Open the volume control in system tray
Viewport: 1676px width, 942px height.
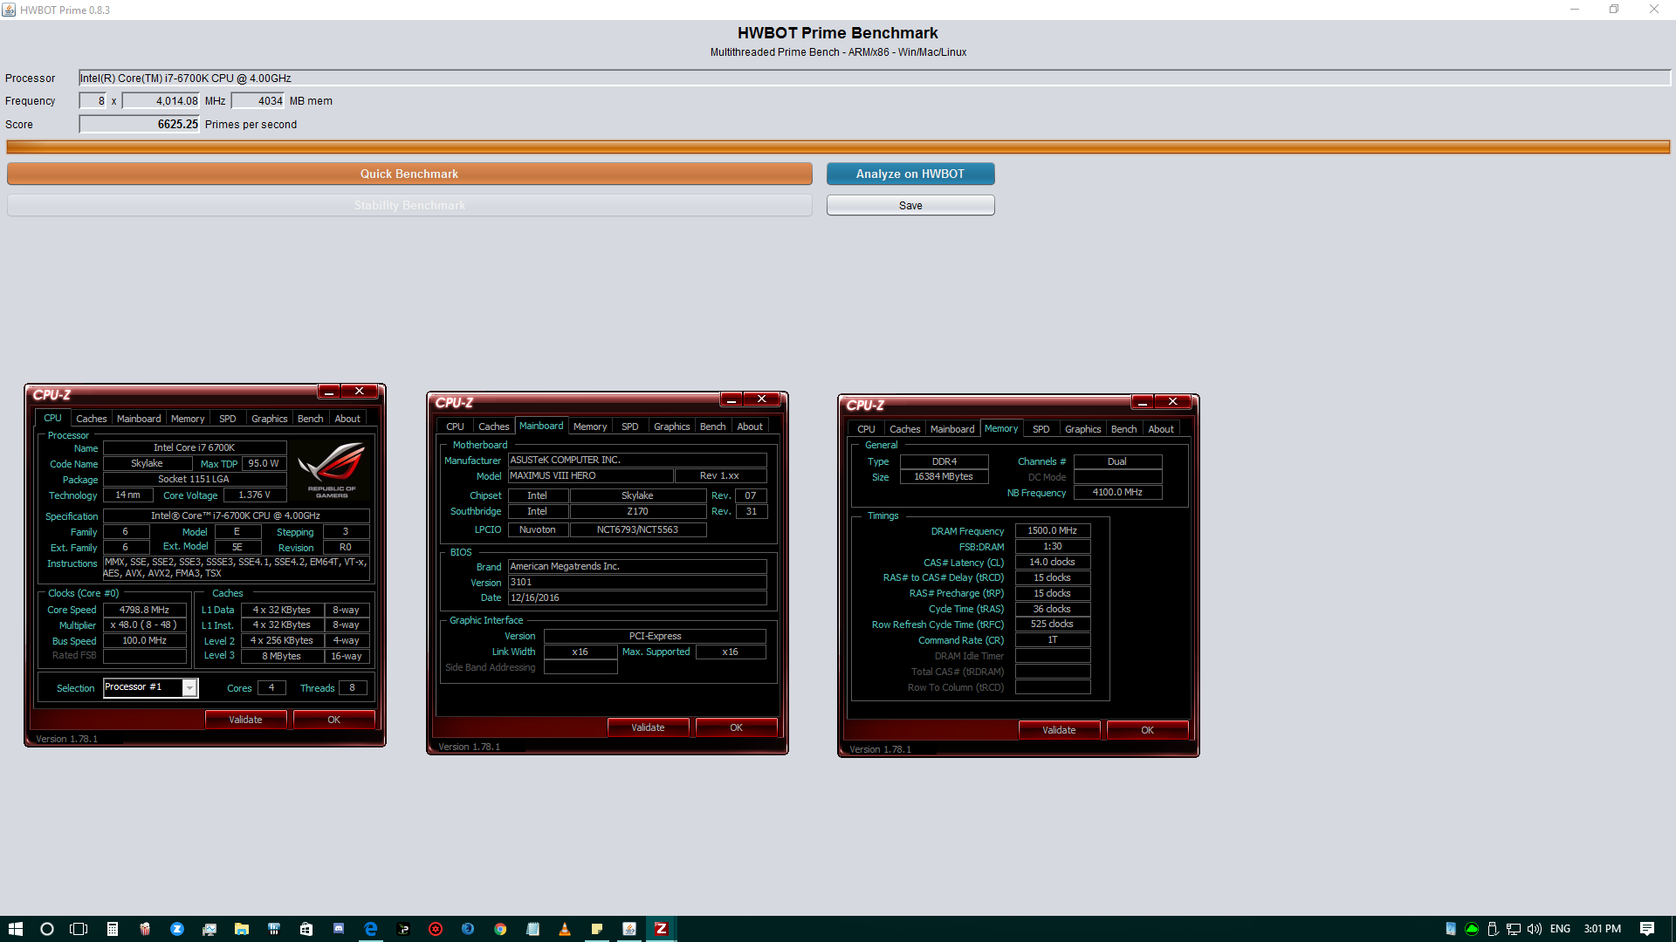coord(1535,929)
